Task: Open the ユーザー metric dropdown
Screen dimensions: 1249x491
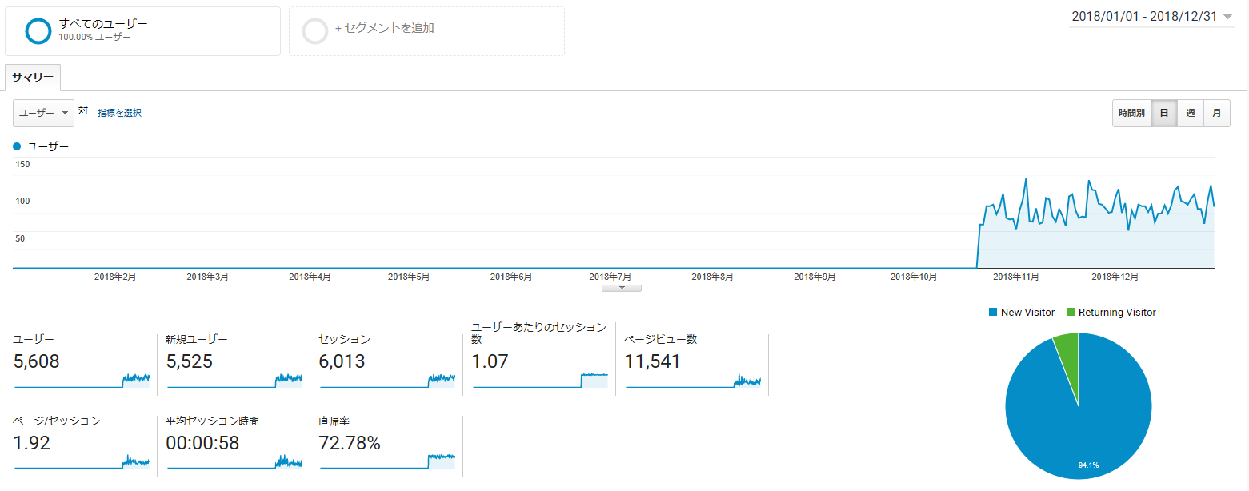Action: pyautogui.click(x=43, y=114)
